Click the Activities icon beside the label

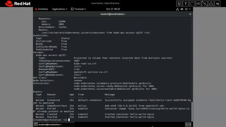(x=36, y=9)
